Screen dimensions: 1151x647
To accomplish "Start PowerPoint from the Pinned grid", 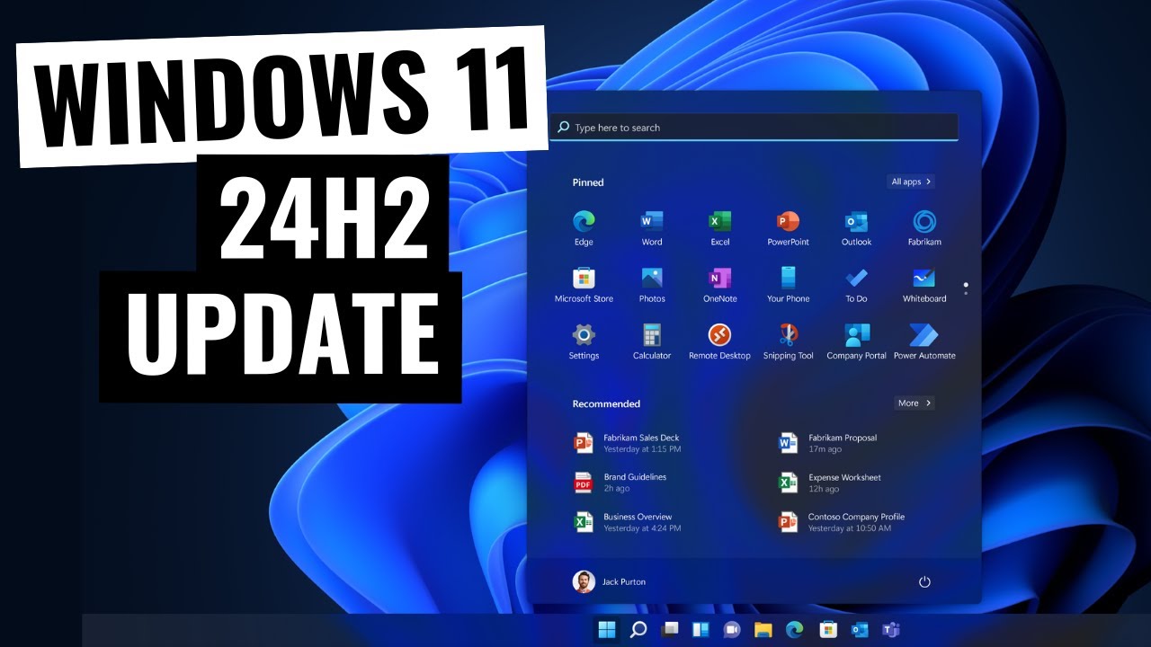I will pos(788,227).
